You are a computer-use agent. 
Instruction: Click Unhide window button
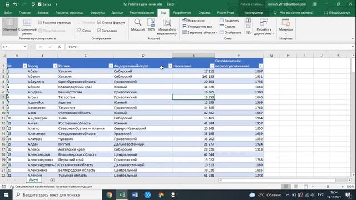click(230, 32)
